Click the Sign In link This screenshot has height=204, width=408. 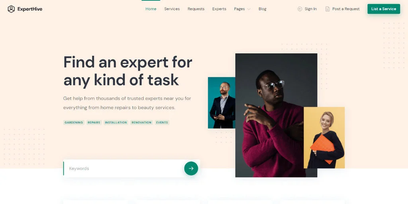(x=311, y=9)
